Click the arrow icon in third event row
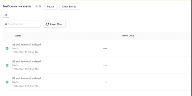192x96 pixels. [x=105, y=82]
